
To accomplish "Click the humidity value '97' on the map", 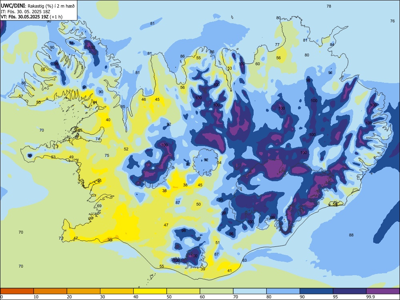I will point(72,43).
